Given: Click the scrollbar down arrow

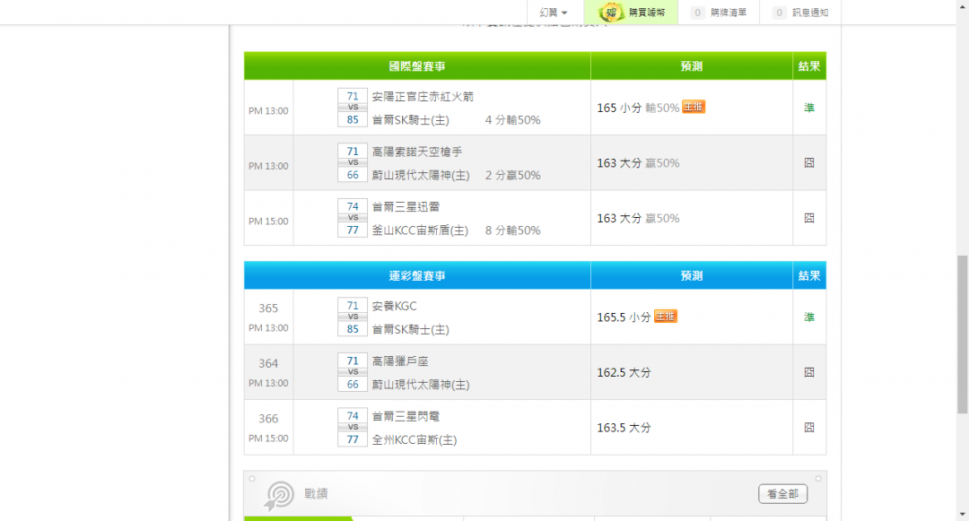Looking at the screenshot, I should tap(962, 514).
